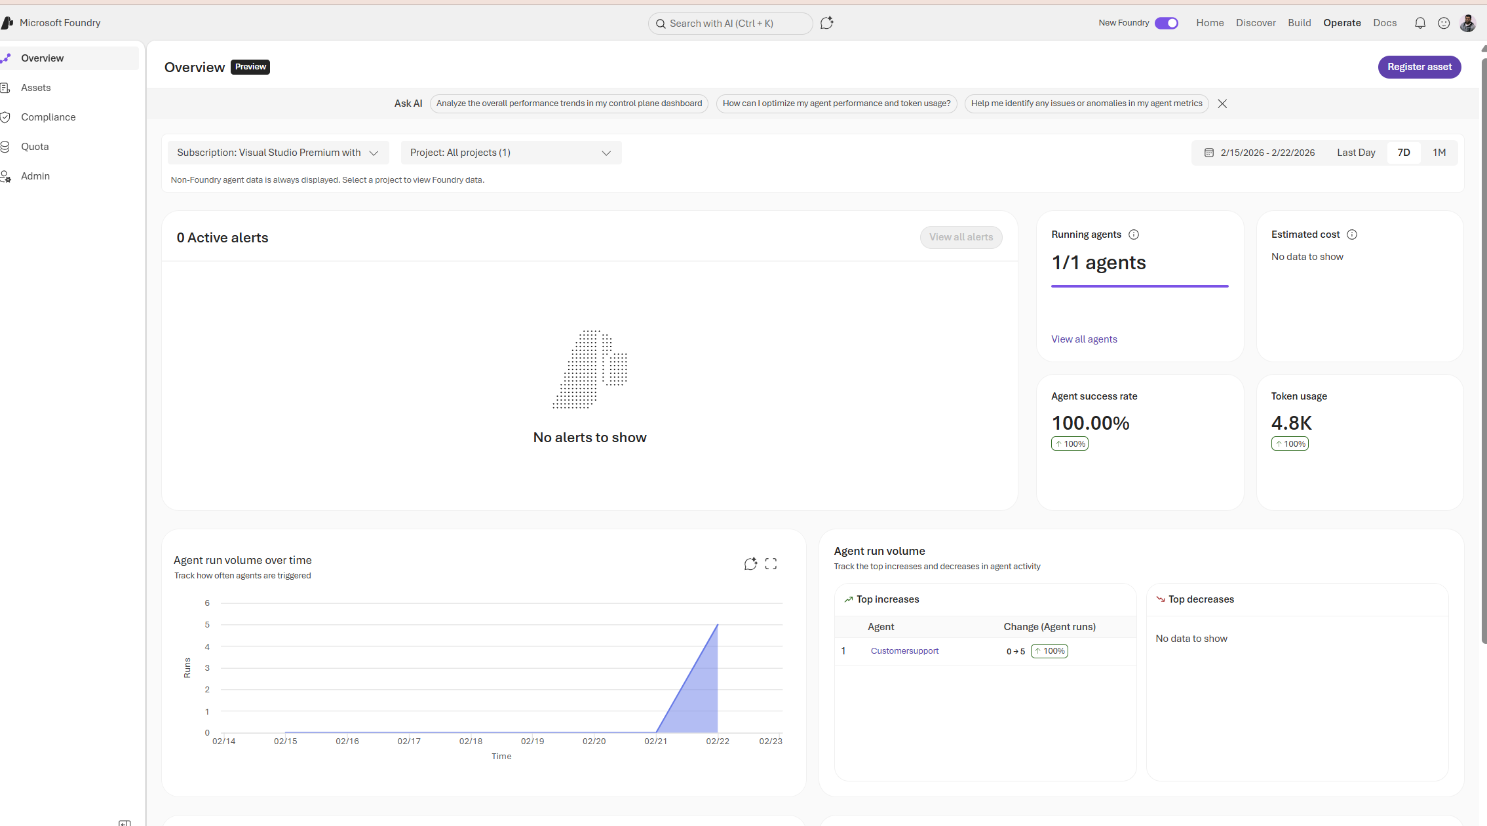Expand the run volume chart fullscreen
Viewport: 1487px width, 826px height.
tap(771, 564)
